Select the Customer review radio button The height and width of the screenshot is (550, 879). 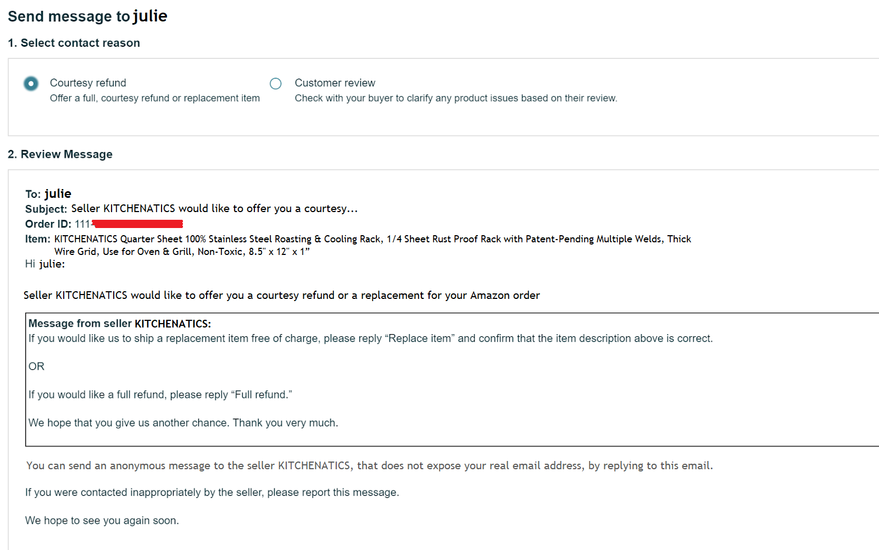pyautogui.click(x=276, y=84)
